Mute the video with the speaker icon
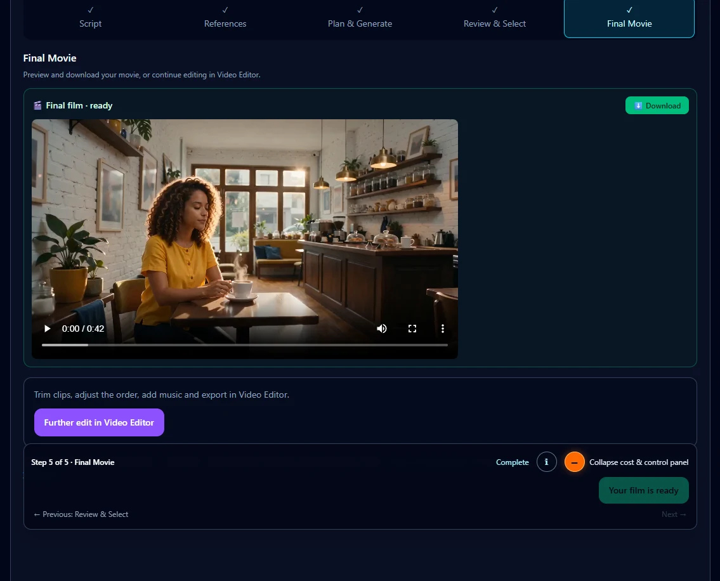Viewport: 720px width, 581px height. (382, 329)
